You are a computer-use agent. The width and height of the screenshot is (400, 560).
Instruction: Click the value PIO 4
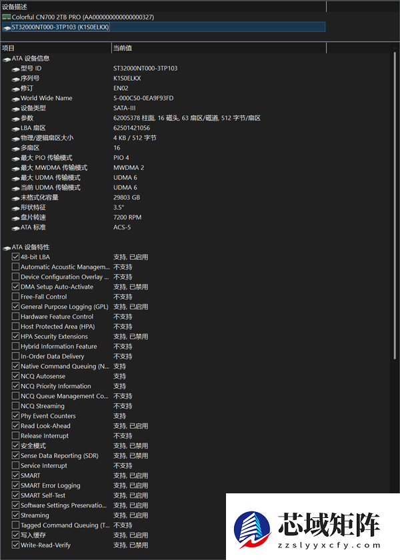pos(121,158)
